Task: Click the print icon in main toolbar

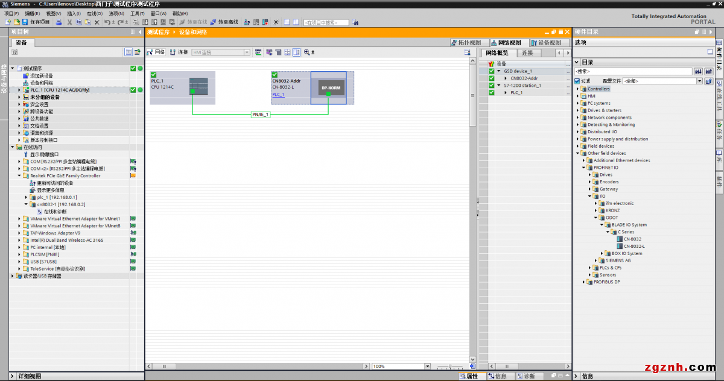Action: [59, 22]
